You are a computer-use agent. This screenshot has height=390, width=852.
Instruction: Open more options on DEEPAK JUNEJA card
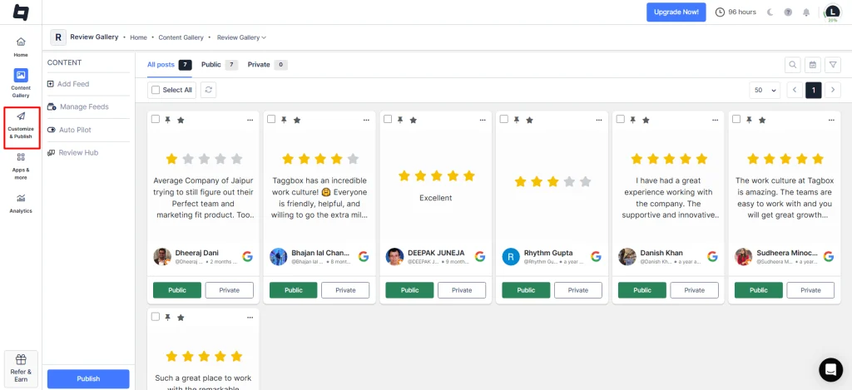[483, 120]
